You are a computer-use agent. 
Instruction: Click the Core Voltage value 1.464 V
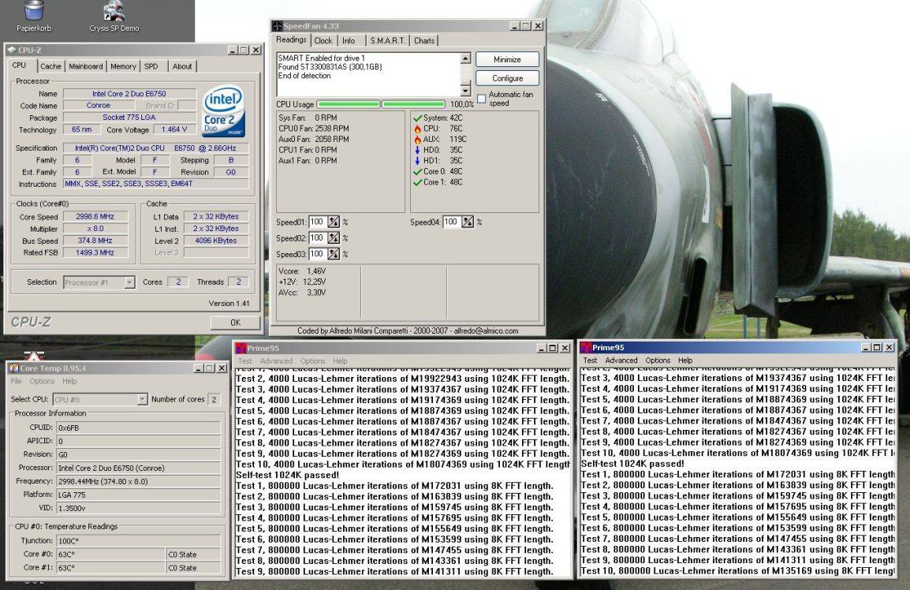tap(174, 129)
